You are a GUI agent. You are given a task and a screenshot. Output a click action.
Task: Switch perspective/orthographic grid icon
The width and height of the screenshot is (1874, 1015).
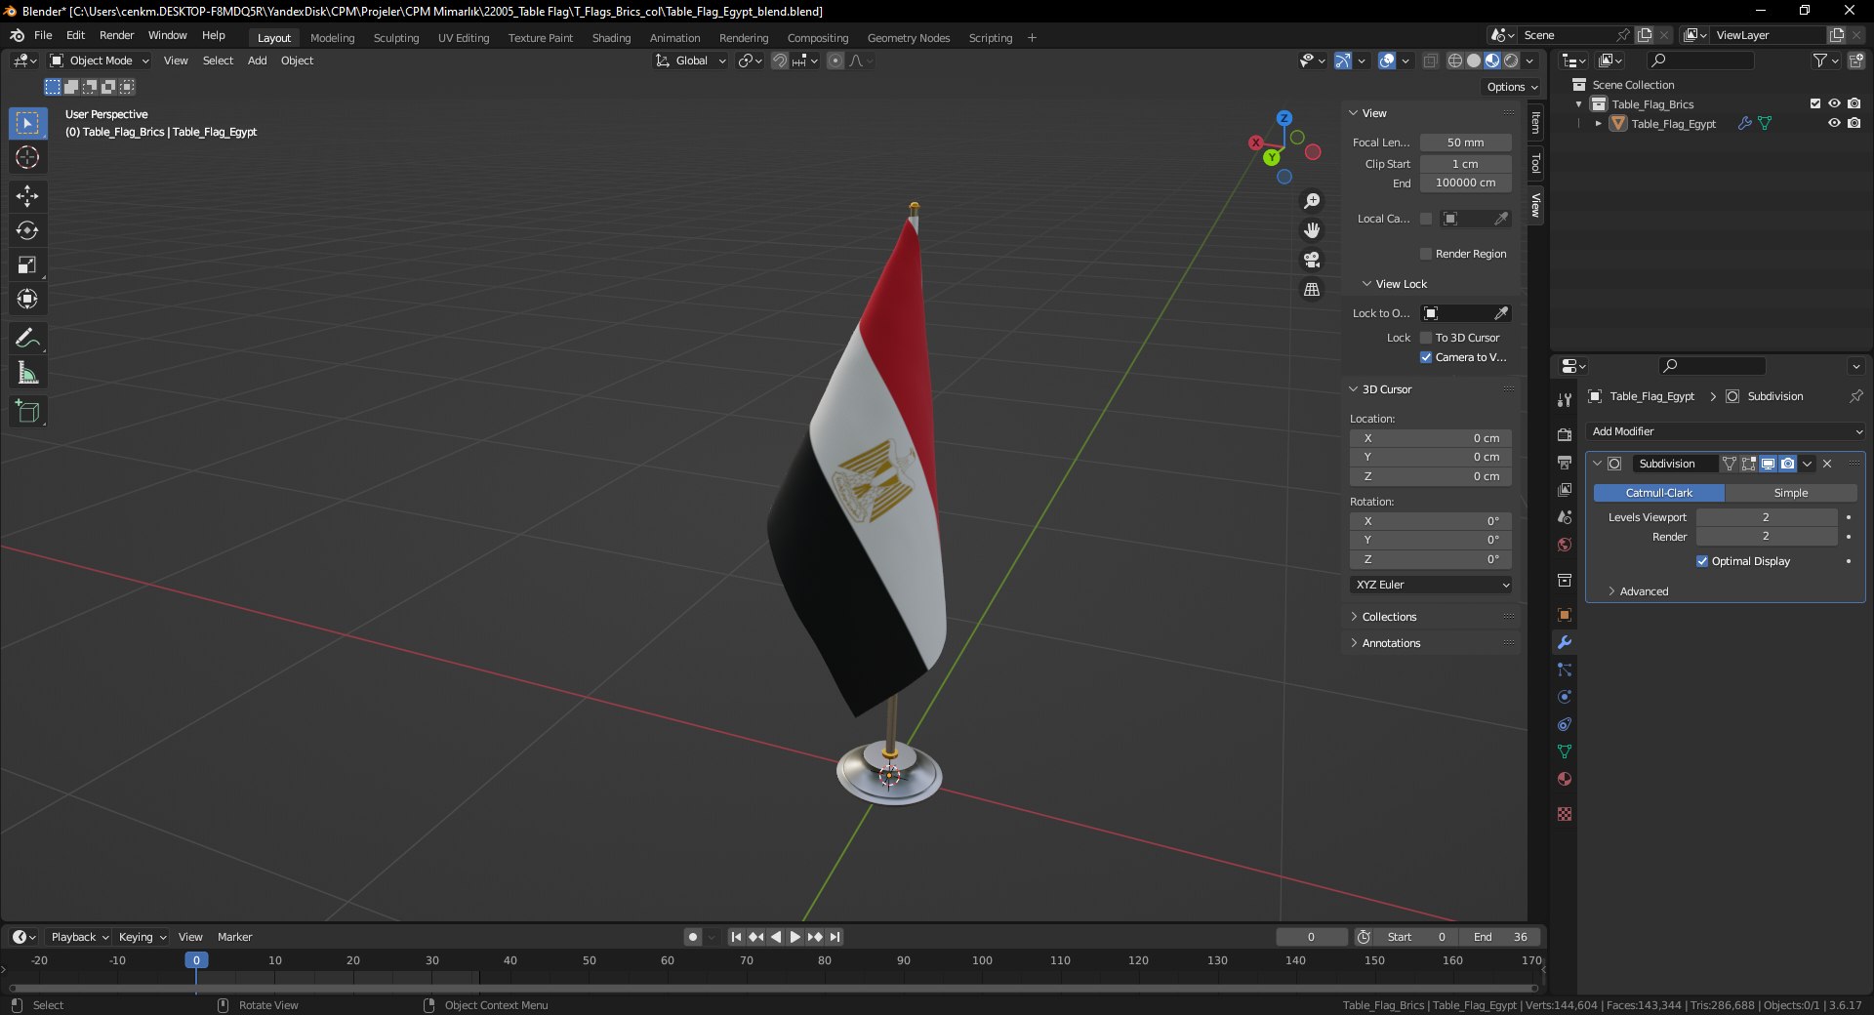coord(1312,290)
